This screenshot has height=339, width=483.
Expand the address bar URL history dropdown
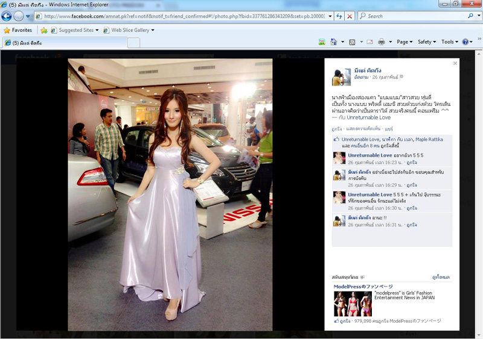click(x=330, y=16)
